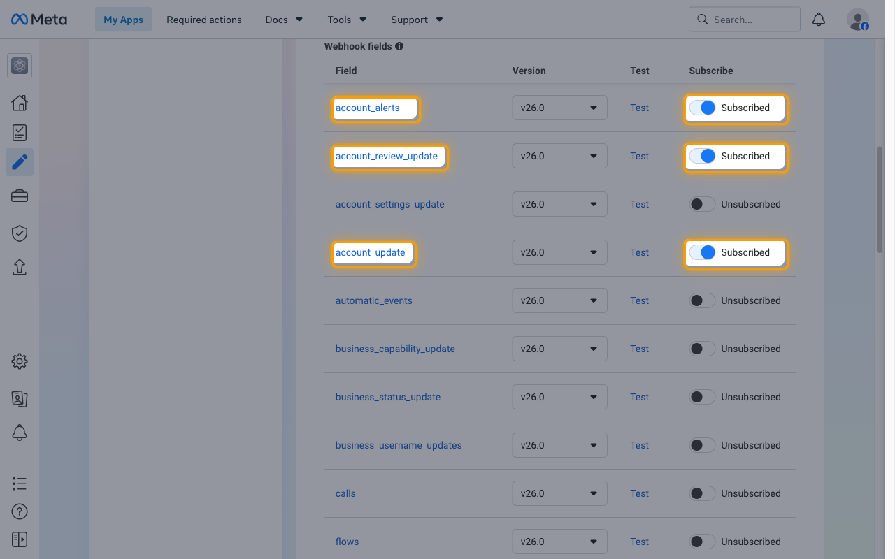Viewport: 895px width, 559px height.
Task: Open version dropdown for account_update
Action: point(559,252)
